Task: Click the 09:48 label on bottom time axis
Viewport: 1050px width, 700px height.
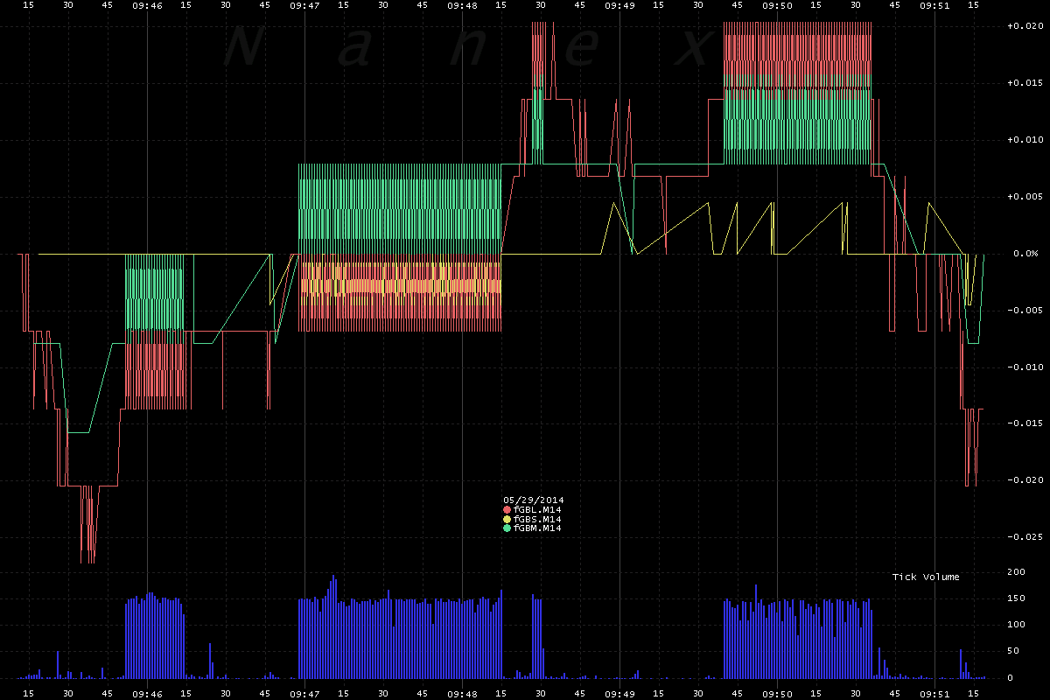Action: pos(462,693)
